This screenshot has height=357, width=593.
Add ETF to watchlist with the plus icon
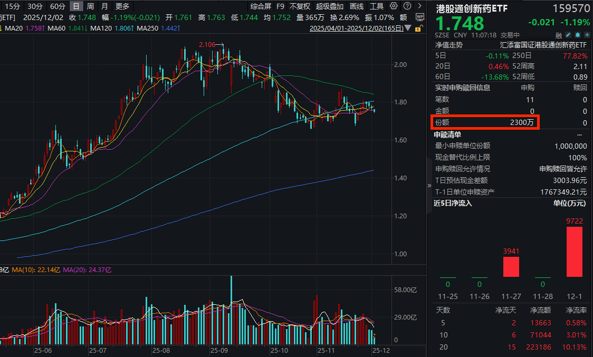point(587,34)
